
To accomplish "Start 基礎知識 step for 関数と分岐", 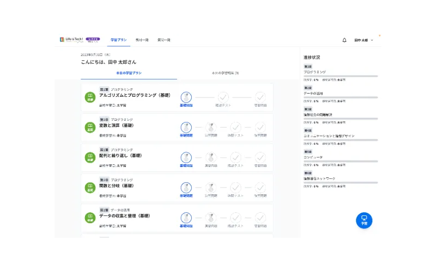I will 186,188.
